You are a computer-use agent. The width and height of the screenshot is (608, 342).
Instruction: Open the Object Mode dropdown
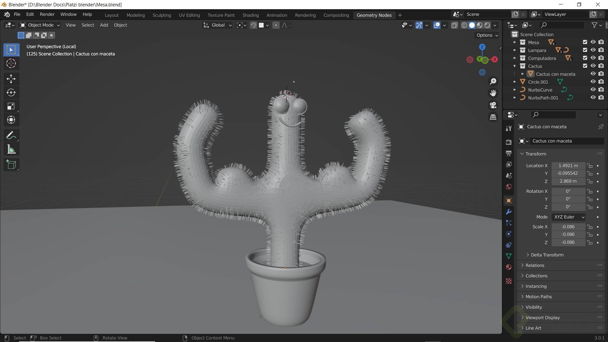pos(40,25)
